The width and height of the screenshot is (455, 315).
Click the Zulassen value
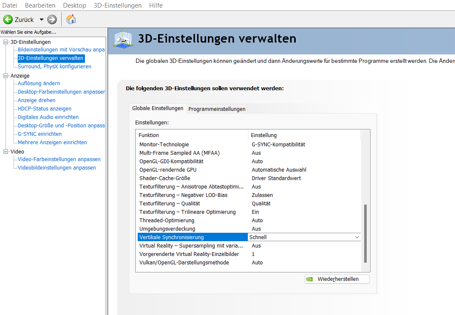tap(262, 195)
